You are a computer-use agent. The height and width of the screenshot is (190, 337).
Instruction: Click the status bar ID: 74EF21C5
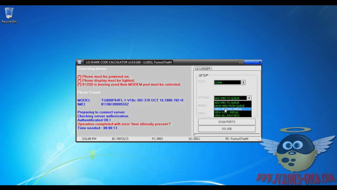120,139
